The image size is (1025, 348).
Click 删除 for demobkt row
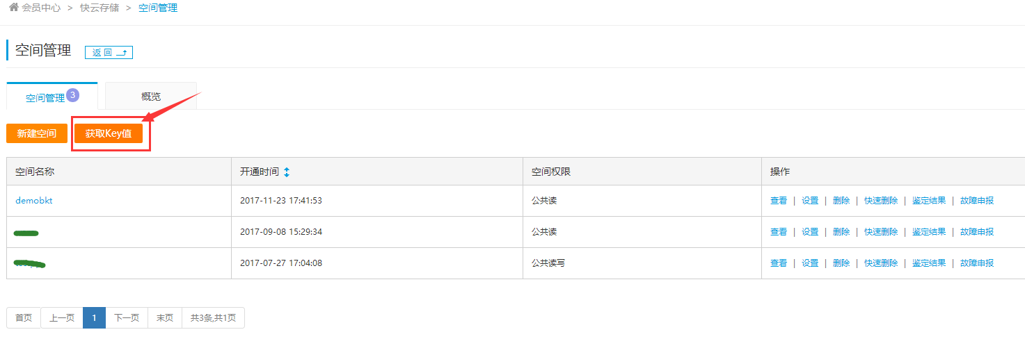[x=841, y=201]
